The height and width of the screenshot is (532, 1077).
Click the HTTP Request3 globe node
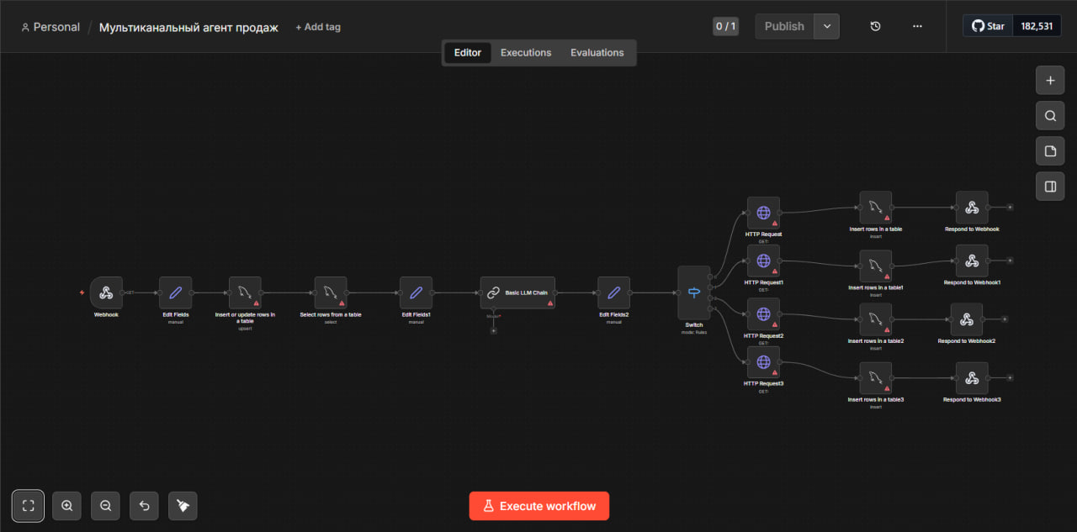763,362
